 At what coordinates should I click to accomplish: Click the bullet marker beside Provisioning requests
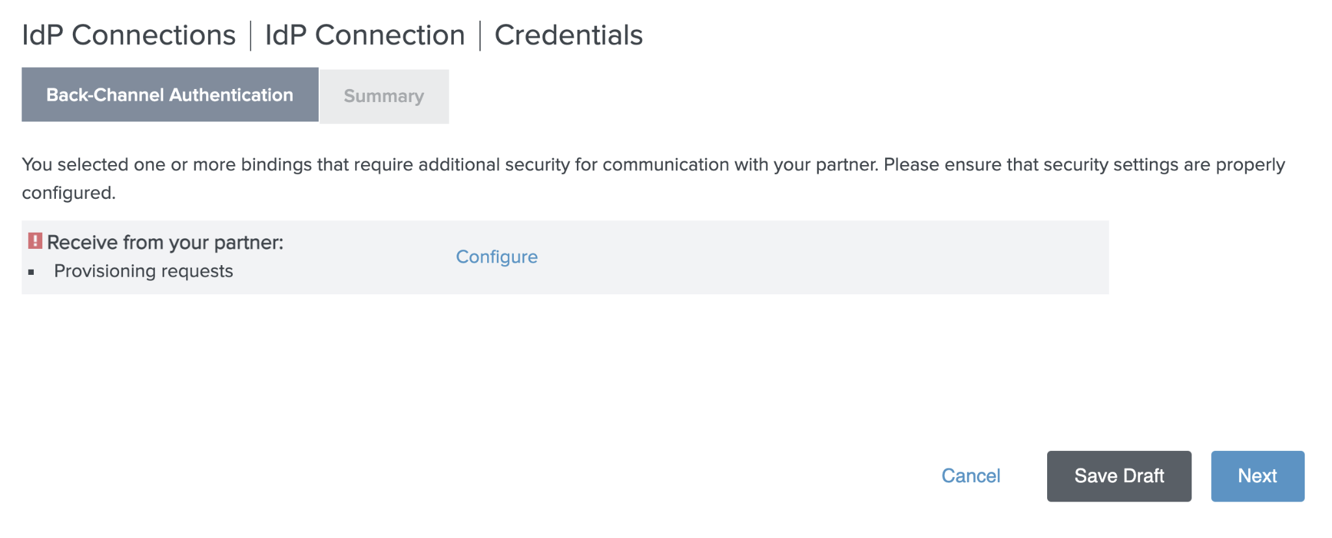tap(31, 272)
